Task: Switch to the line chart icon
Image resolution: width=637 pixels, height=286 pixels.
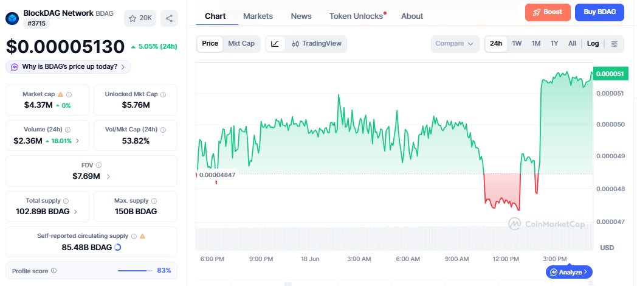Action: pyautogui.click(x=275, y=44)
